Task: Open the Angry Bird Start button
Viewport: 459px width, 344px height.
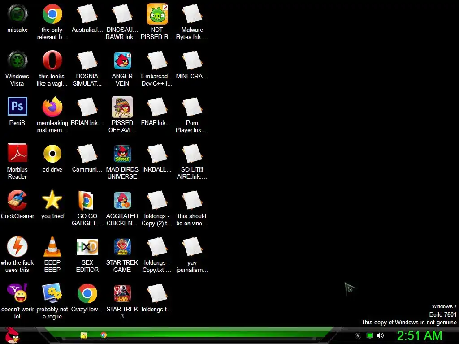Action: (13, 335)
